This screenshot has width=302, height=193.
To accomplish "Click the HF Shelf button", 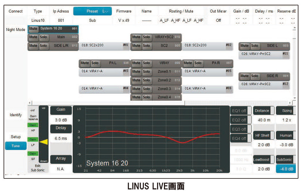I will (x=264, y=135).
